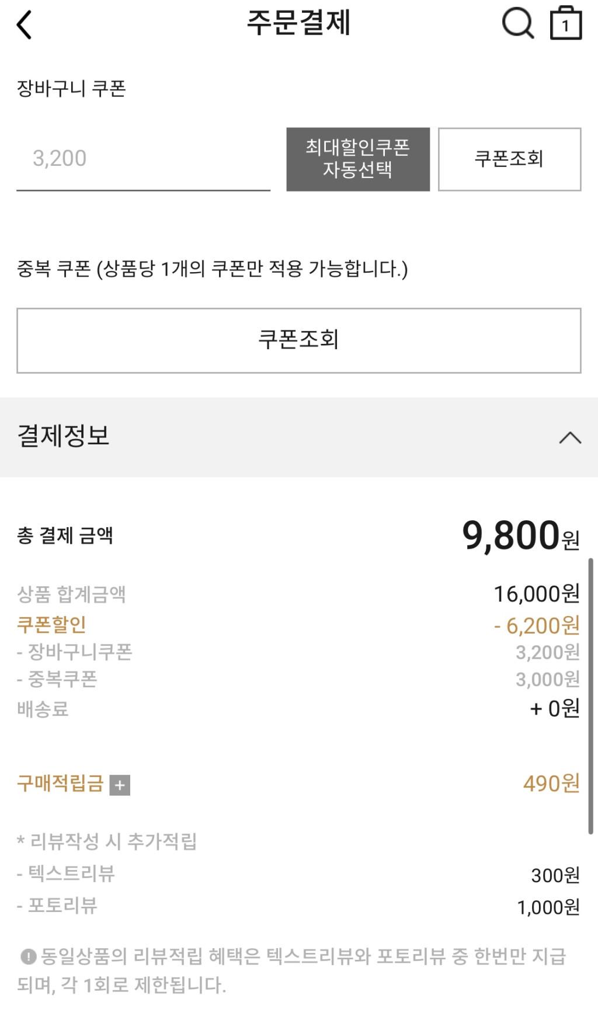Click 최대할인쿠폰 자동선택 button

358,159
